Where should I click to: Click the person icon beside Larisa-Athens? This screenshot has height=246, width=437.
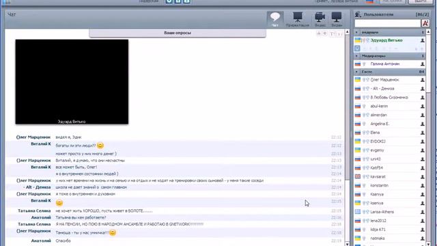(x=423, y=212)
